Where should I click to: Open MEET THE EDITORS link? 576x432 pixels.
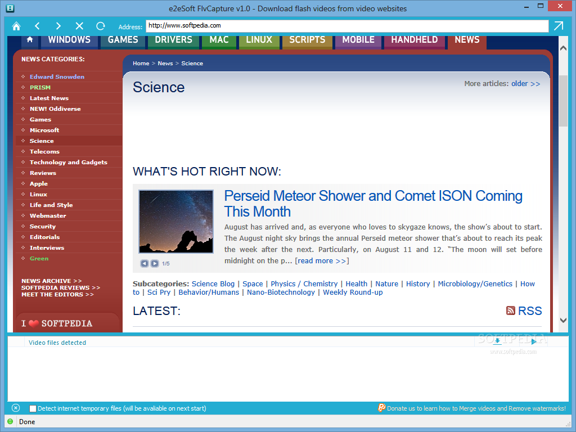57,294
